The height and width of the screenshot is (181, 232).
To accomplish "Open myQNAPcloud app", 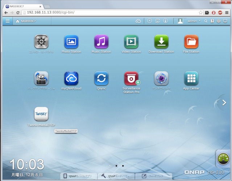I will [71, 78].
